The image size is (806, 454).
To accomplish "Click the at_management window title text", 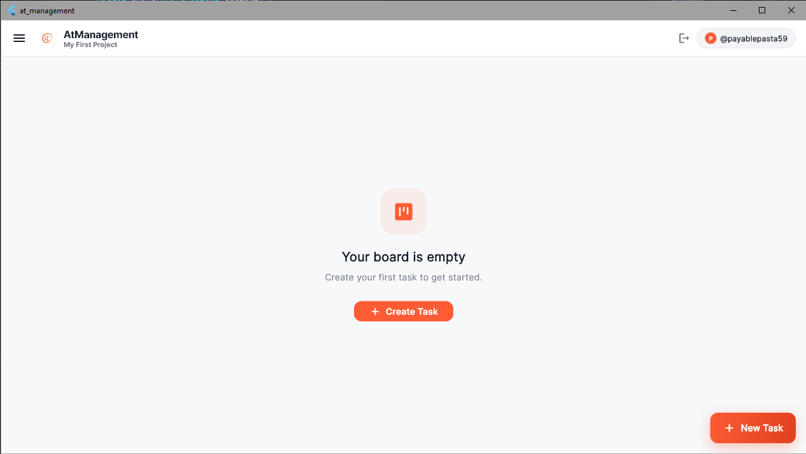I will (x=47, y=11).
